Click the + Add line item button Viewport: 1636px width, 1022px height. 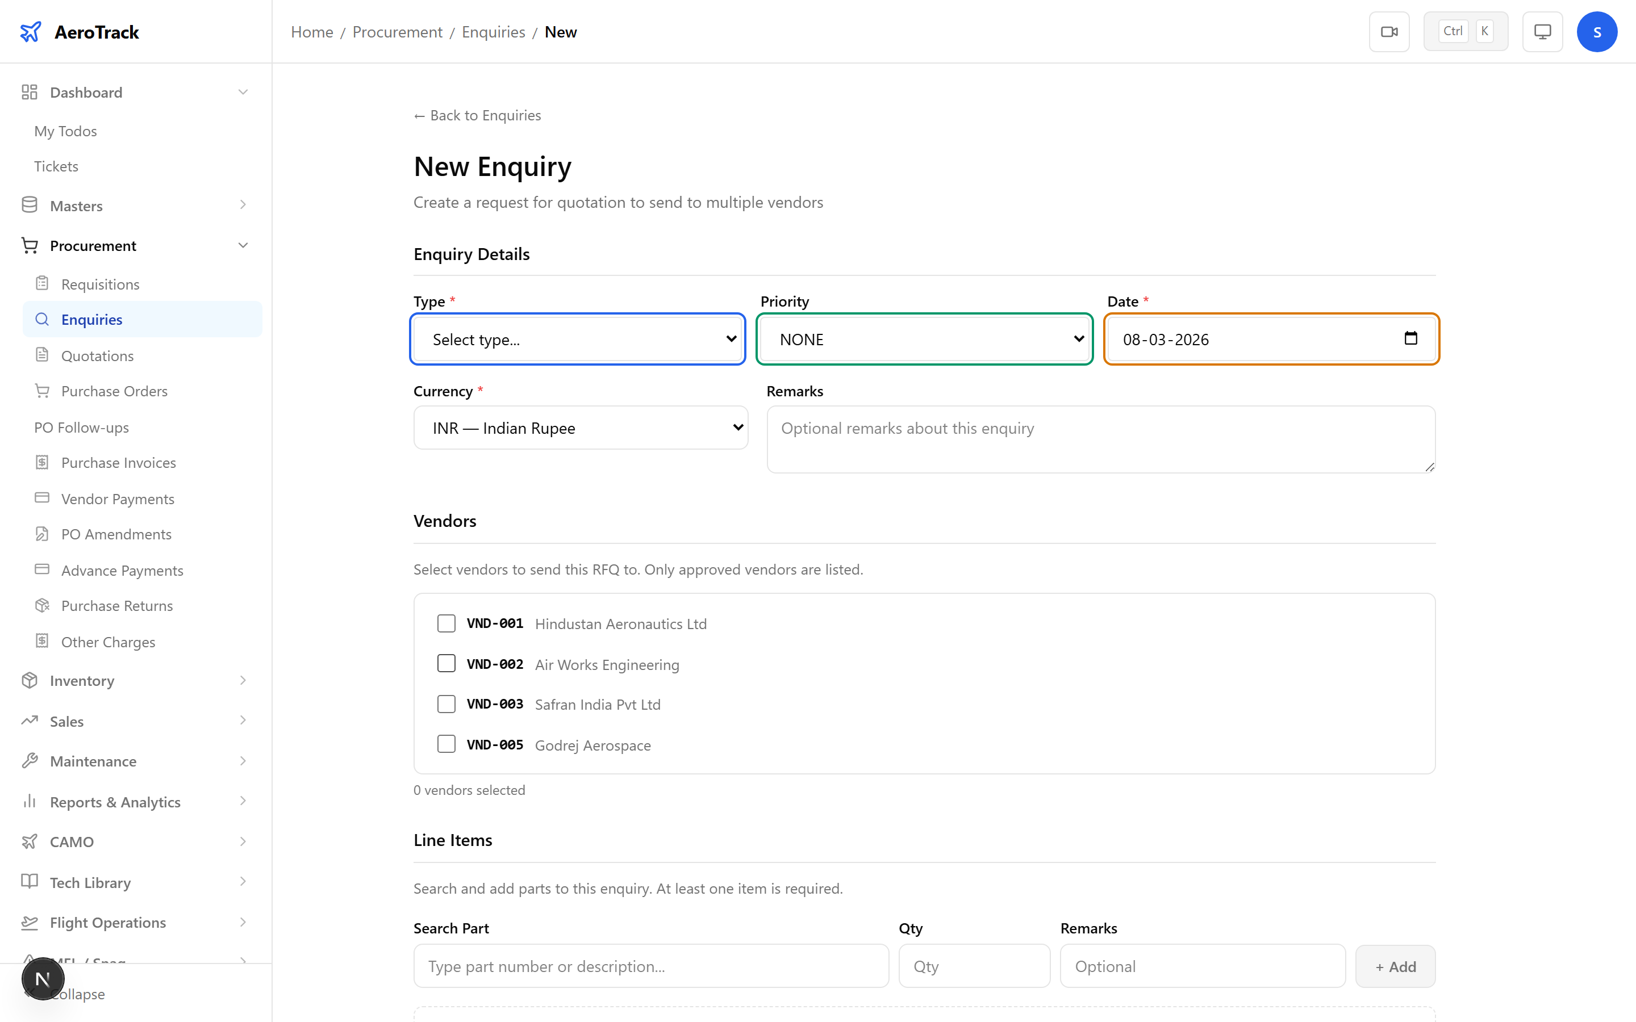pyautogui.click(x=1395, y=966)
